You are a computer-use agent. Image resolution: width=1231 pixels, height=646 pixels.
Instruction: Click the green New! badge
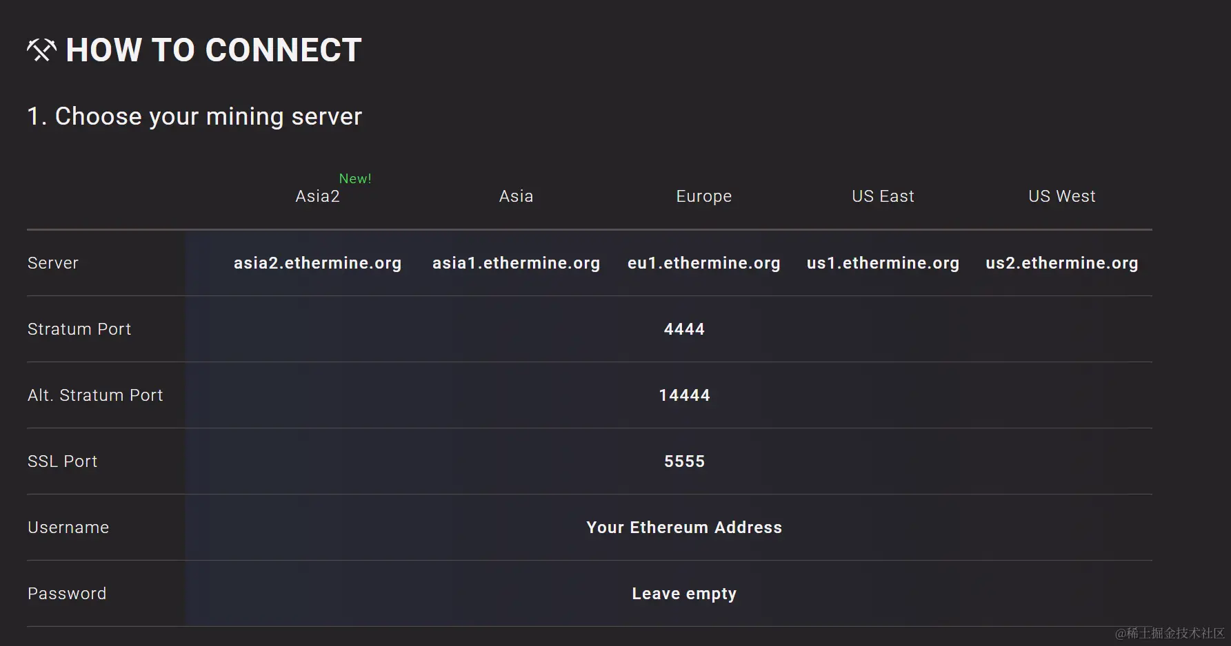pos(355,178)
